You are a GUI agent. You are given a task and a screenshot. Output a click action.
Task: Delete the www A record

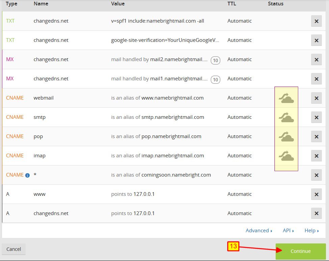click(x=316, y=194)
